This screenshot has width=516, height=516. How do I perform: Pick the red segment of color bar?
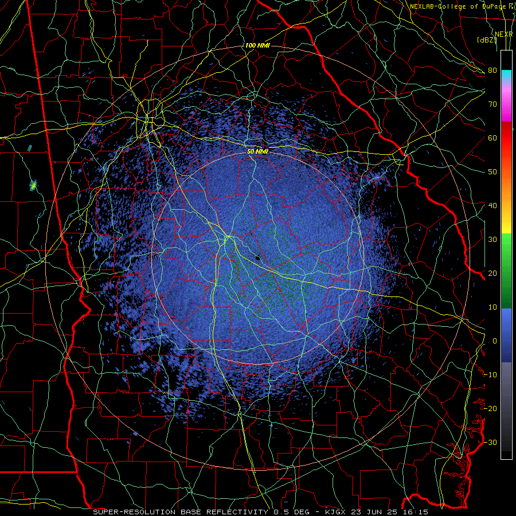(x=506, y=138)
